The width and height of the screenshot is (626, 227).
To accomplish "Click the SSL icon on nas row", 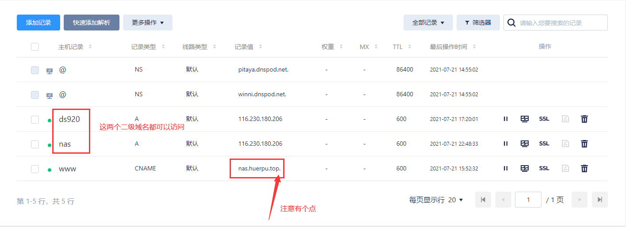I will 544,144.
